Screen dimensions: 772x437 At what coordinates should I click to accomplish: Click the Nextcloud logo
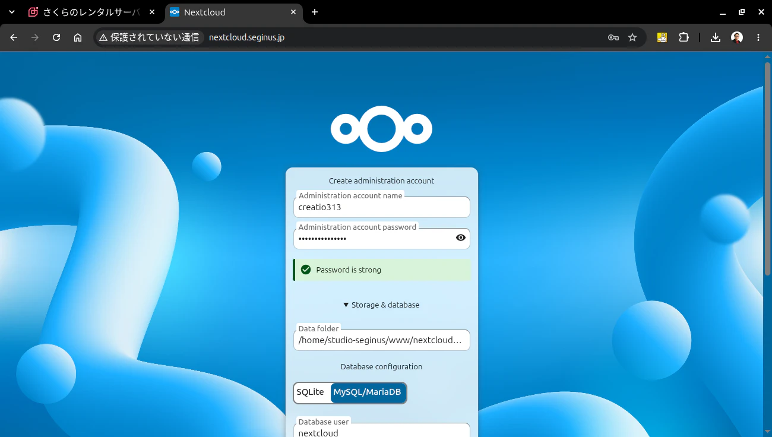pyautogui.click(x=381, y=129)
